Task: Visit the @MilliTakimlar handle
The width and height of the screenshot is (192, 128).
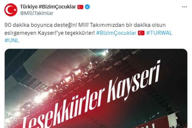Action: (x=37, y=13)
